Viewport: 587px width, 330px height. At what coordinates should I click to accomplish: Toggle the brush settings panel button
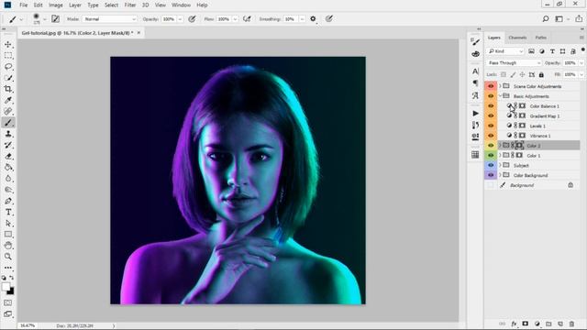(55, 18)
